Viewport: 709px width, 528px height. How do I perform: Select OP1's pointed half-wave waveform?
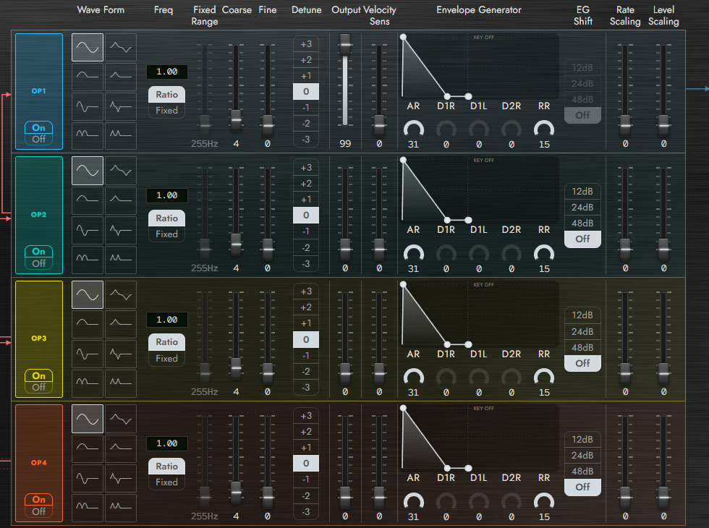tap(121, 77)
